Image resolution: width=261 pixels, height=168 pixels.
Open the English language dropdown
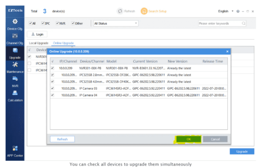(x=226, y=11)
